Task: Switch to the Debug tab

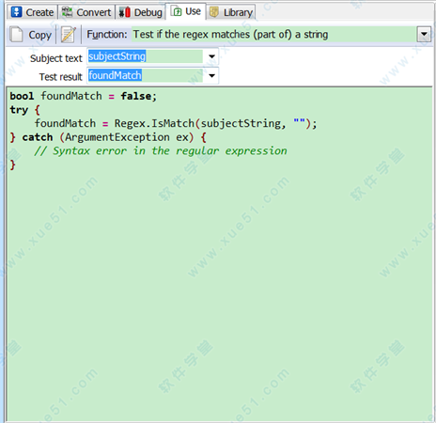Action: click(x=141, y=12)
